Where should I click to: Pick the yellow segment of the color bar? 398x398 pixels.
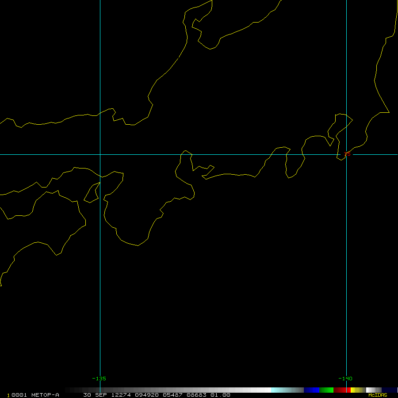coord(356,390)
